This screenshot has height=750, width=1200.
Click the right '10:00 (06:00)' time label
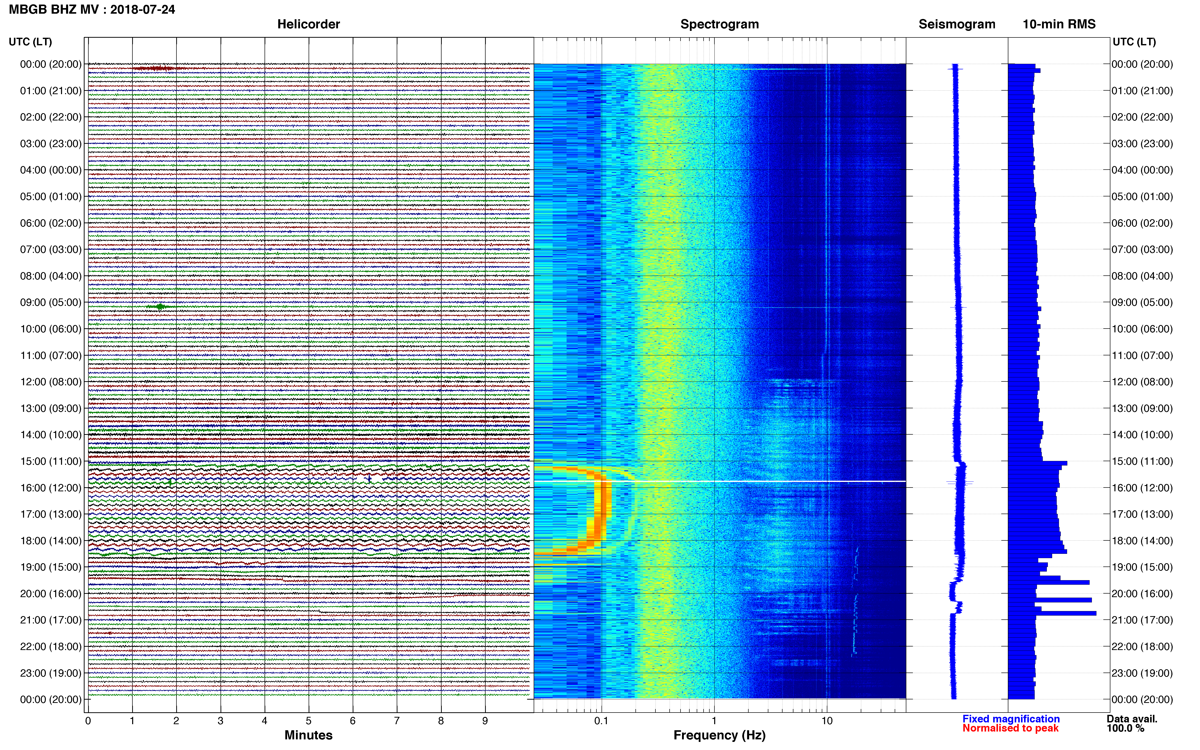(x=1142, y=329)
